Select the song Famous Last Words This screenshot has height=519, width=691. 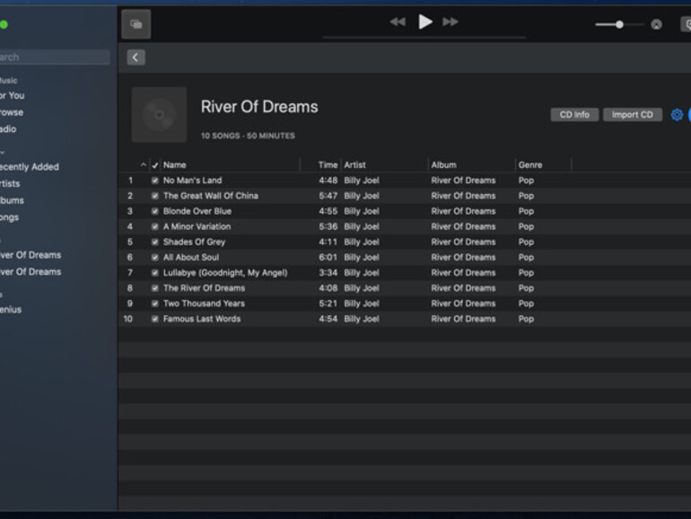(202, 320)
